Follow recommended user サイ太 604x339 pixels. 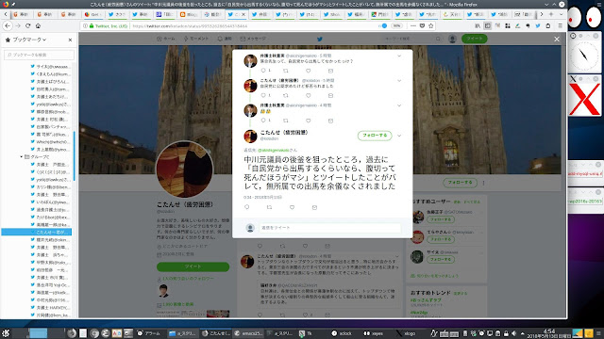coord(441,260)
